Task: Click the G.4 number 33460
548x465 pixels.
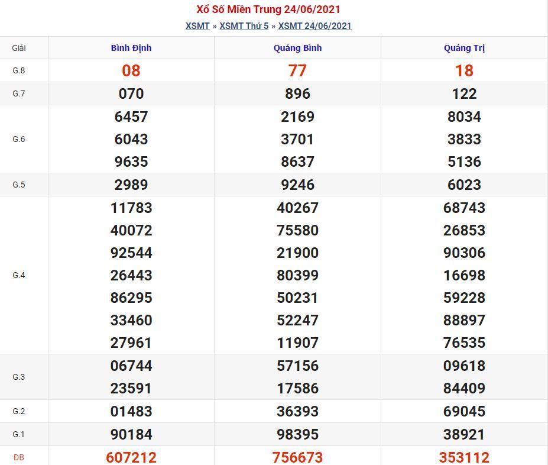Action: pos(131,320)
